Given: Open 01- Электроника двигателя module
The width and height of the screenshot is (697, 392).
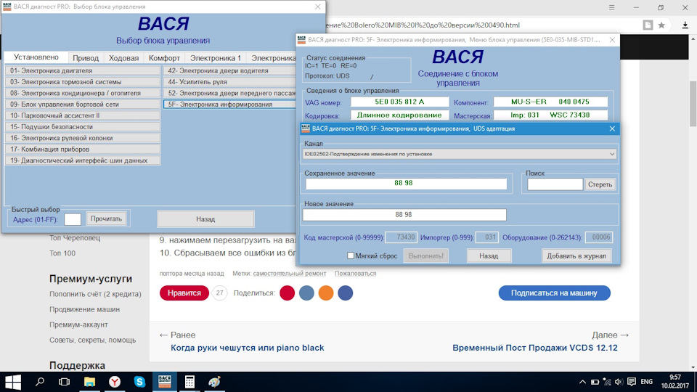Looking at the screenshot, I should pyautogui.click(x=83, y=70).
